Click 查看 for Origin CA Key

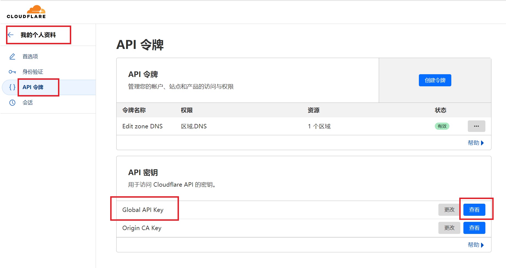[x=474, y=228]
